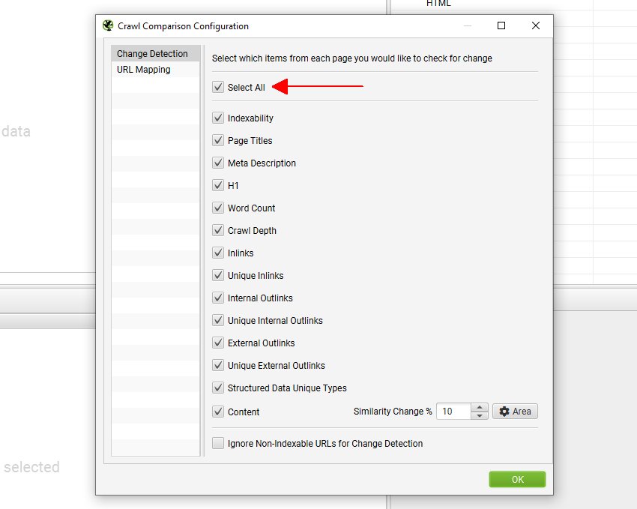The height and width of the screenshot is (509, 637).
Task: Toggle the Crawl Depth checkbox
Action: (x=218, y=230)
